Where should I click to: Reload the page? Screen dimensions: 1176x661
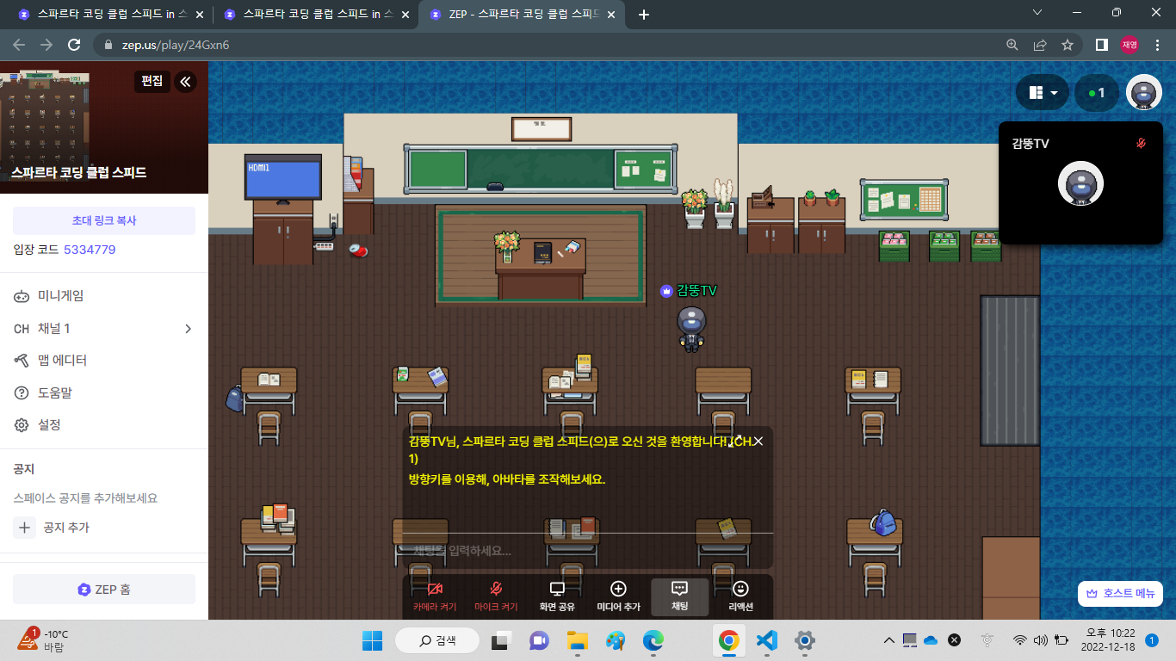pyautogui.click(x=74, y=45)
